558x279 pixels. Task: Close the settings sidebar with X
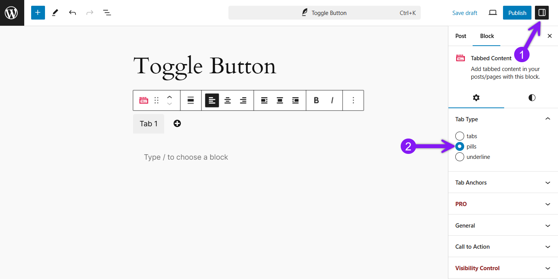tap(550, 36)
